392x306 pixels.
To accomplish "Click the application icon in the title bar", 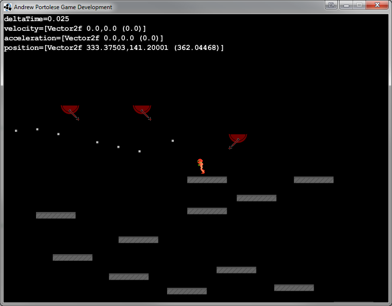I will [8, 7].
